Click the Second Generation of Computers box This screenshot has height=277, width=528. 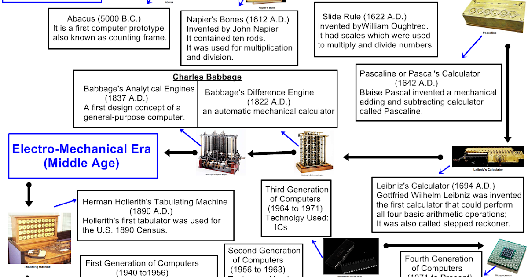264,261
